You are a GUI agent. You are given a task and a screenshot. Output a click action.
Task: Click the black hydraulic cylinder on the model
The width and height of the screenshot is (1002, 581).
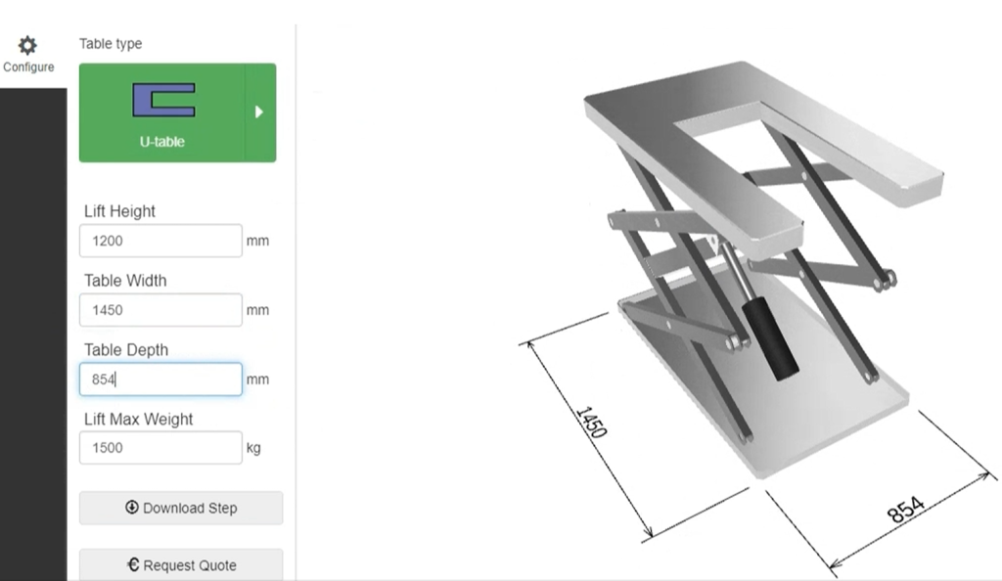771,339
